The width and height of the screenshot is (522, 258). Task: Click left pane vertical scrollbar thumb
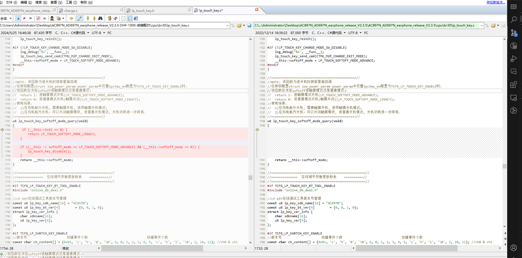pos(250,177)
